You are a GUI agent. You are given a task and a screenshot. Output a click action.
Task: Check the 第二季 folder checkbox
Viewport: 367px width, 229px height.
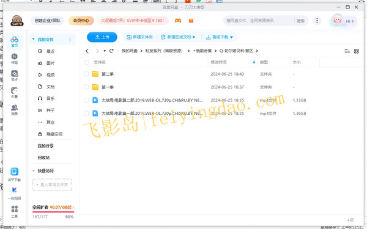(x=86, y=74)
